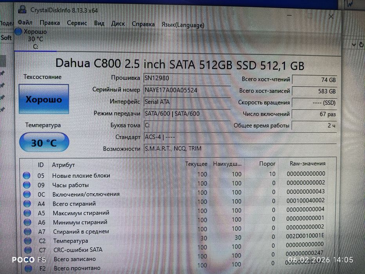365x274 pixels.
Task: Click the Буква тома field C:
Action: click(x=187, y=125)
